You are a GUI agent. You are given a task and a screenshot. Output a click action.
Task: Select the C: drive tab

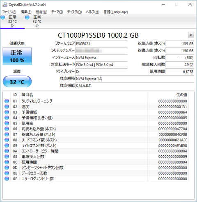pos(37,21)
